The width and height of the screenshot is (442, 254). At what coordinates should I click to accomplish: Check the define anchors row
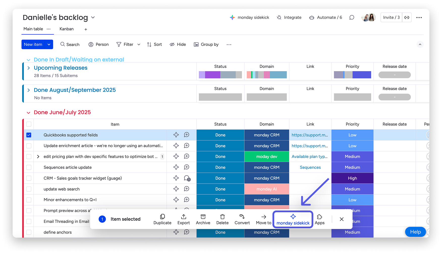tap(29, 232)
